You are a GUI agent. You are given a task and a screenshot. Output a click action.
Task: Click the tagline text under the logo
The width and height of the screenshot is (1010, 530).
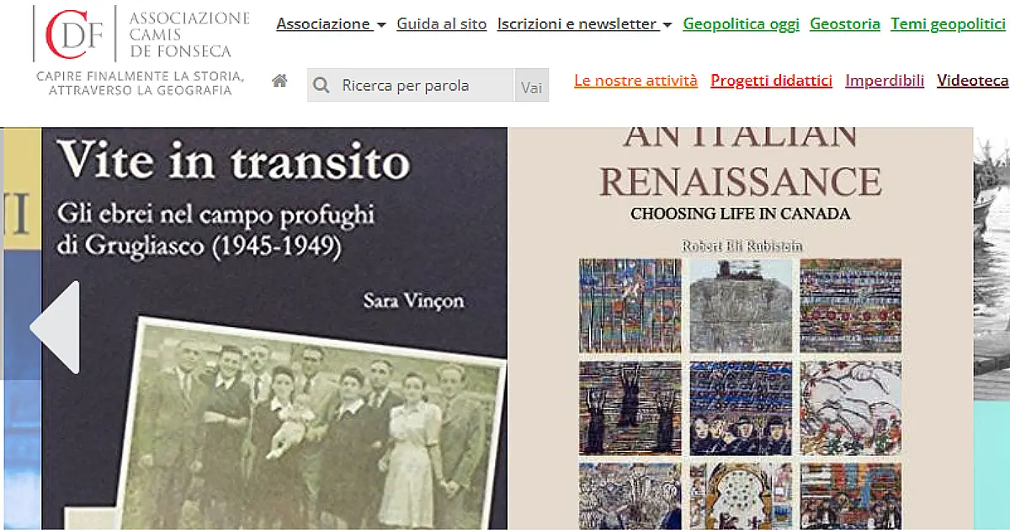(140, 83)
